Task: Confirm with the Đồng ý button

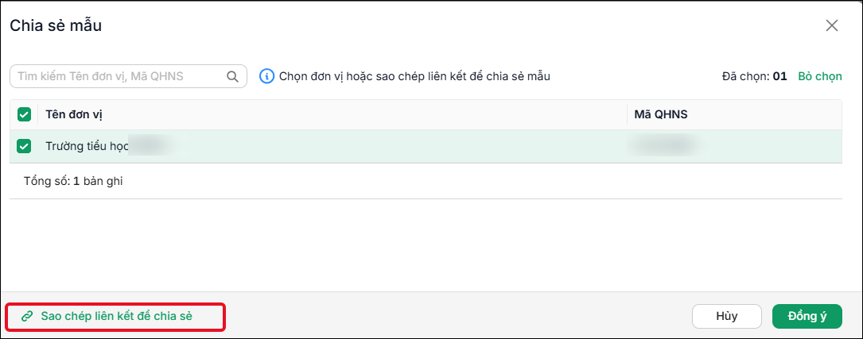Action: pos(807,316)
